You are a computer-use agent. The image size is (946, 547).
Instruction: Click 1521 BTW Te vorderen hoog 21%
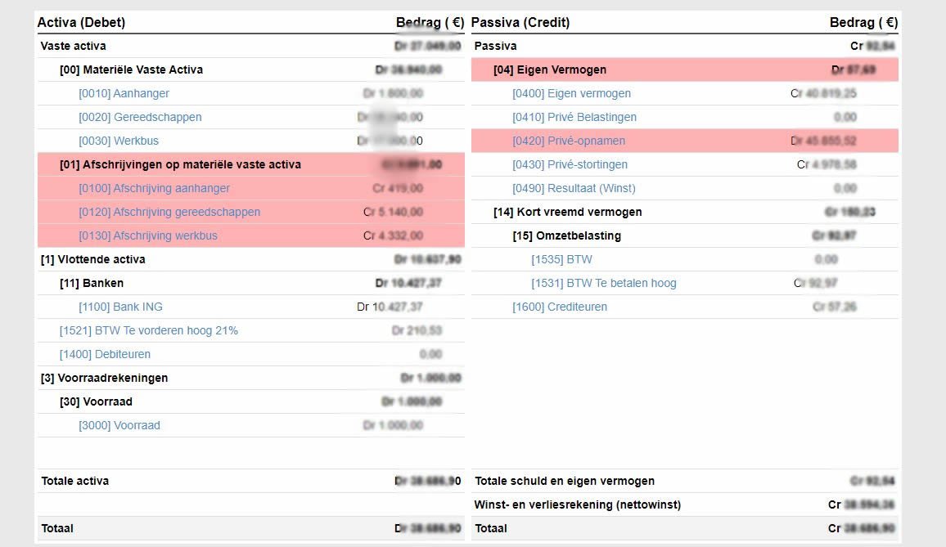149,330
